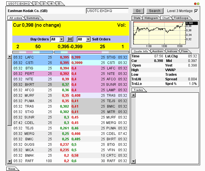The height and width of the screenshot is (171, 205).
Task: Open the News tab at the bottom
Action: click(x=12, y=169)
